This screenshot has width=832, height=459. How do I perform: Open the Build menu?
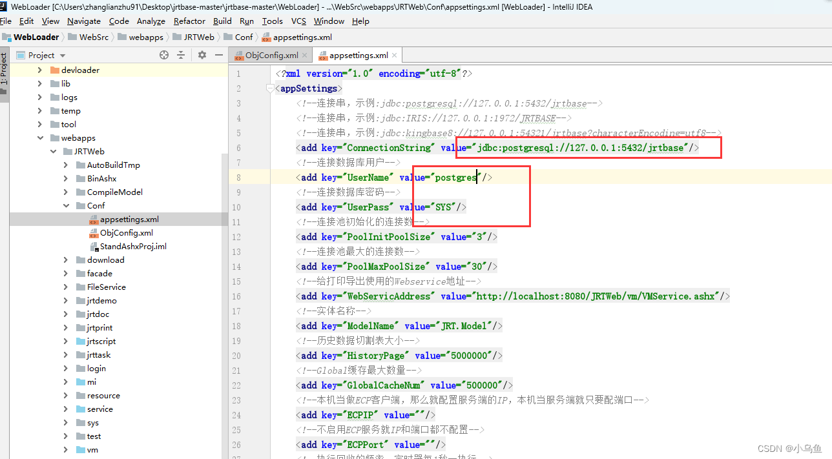[222, 21]
